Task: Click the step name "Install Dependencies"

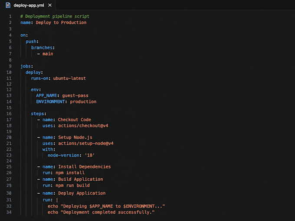Action: pyautogui.click(x=85, y=167)
